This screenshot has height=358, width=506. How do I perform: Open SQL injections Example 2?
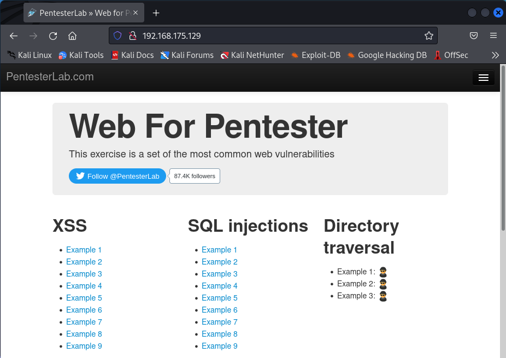click(220, 262)
